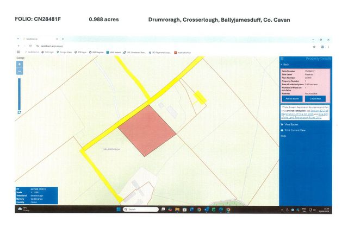
Task: Open the browser three-dot menu
Action: (328, 47)
